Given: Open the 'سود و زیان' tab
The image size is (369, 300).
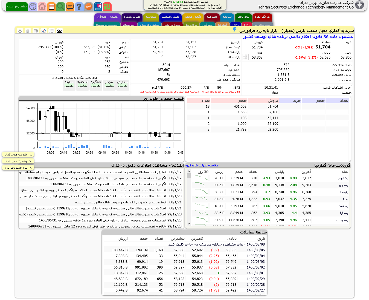Looking at the screenshot, I should [x=172, y=25].
